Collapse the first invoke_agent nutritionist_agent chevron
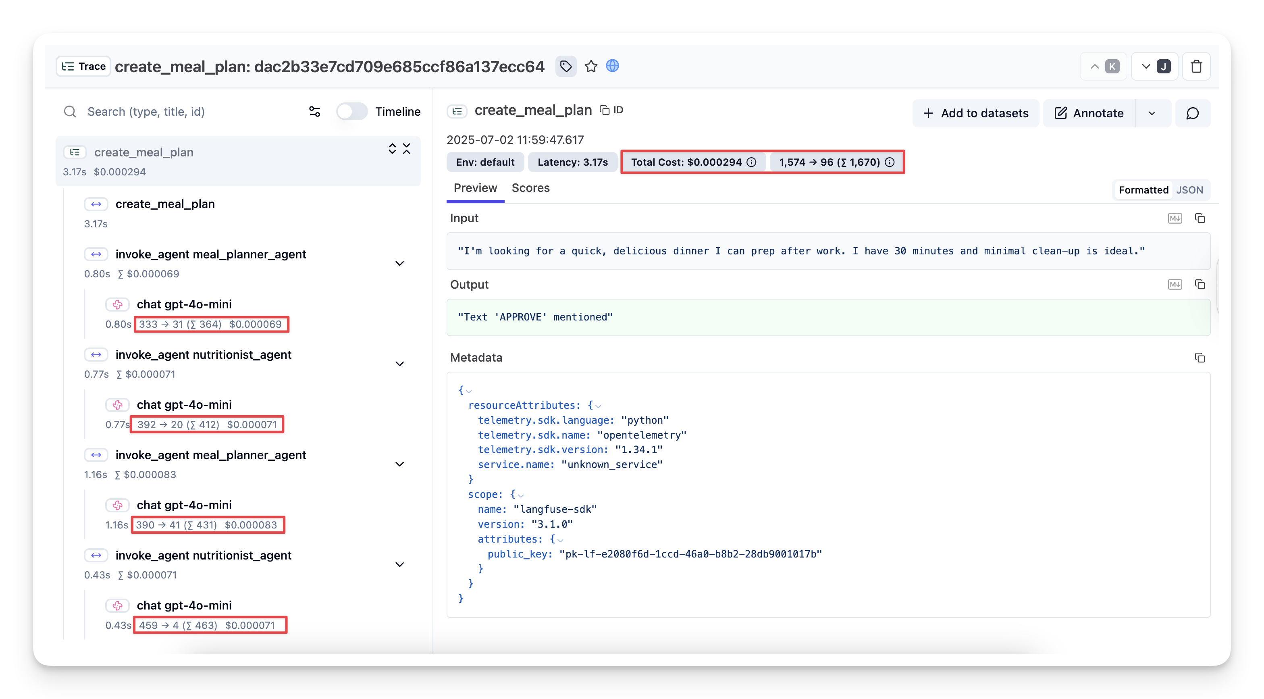 [399, 364]
